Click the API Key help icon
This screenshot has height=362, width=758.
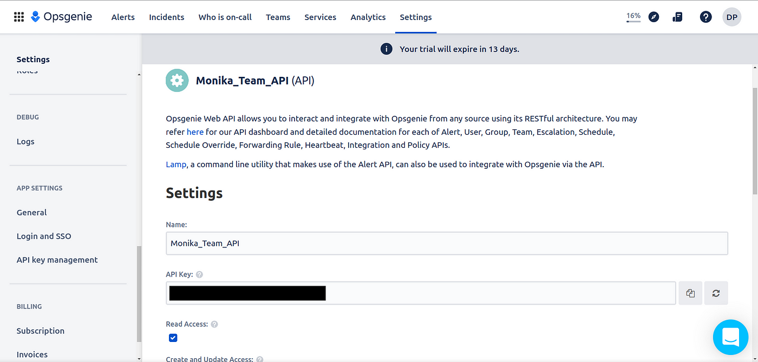coord(199,274)
